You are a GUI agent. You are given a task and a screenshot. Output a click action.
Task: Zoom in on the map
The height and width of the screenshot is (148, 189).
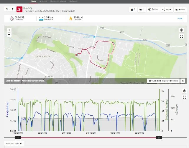coord(9,30)
